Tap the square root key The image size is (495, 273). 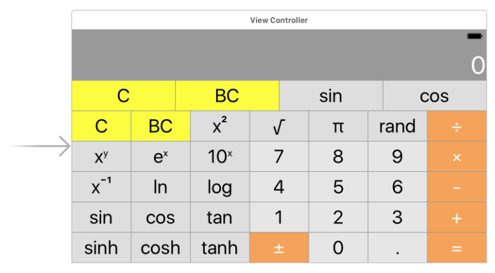[279, 126]
